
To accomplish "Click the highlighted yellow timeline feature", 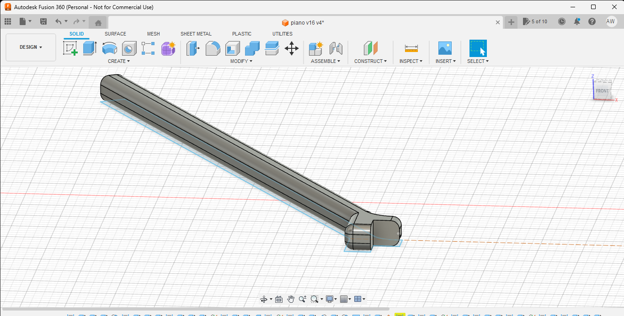I will click(x=400, y=315).
